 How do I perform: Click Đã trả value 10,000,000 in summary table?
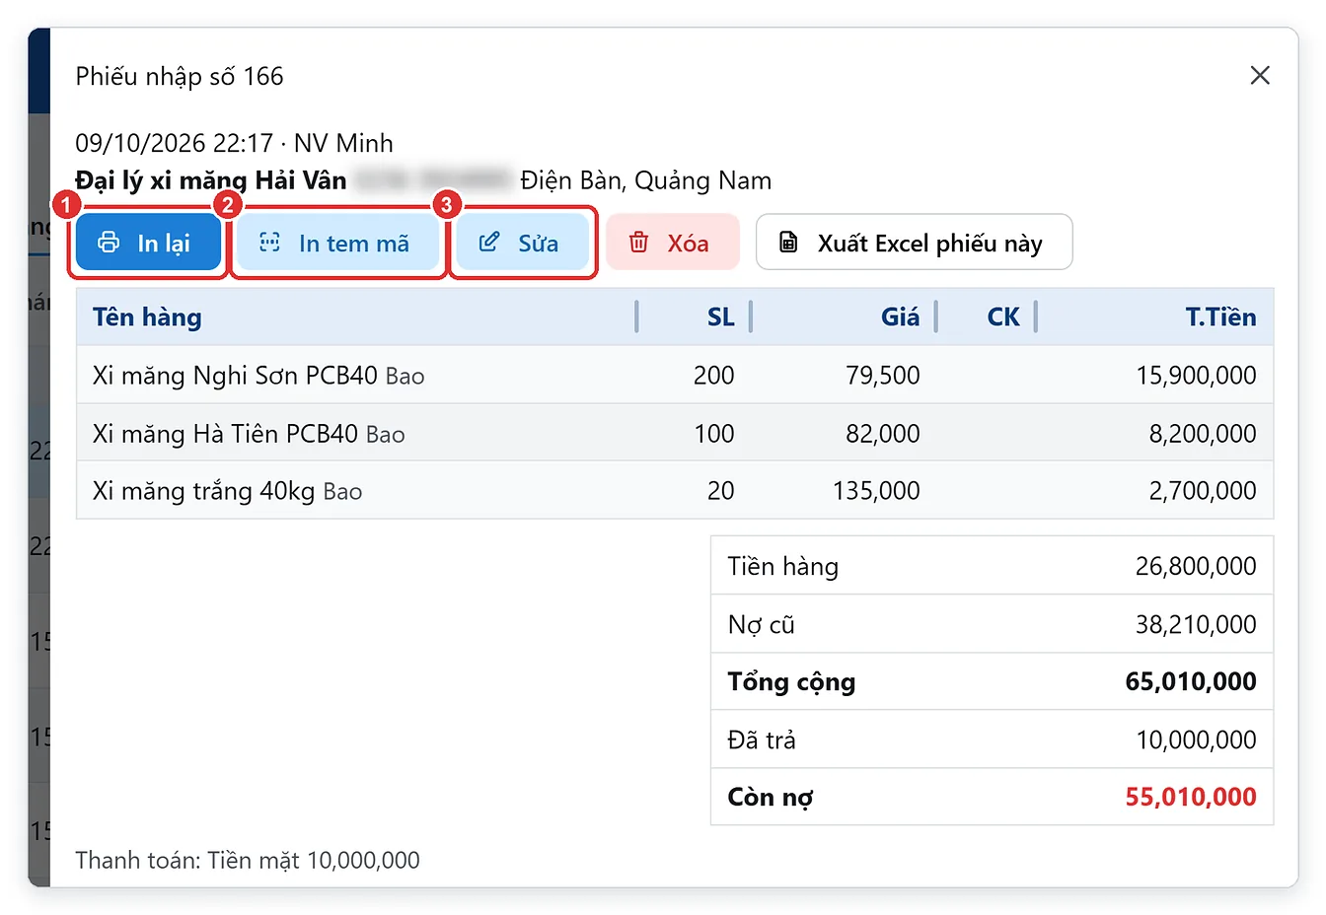[1196, 739]
